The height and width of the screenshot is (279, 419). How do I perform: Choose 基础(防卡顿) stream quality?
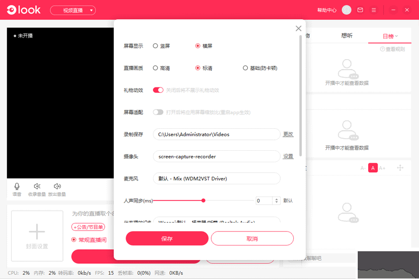260,68
